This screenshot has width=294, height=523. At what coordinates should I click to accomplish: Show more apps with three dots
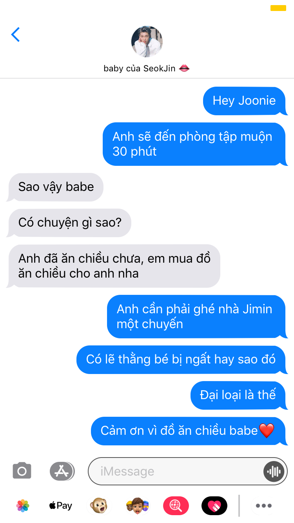(x=263, y=505)
